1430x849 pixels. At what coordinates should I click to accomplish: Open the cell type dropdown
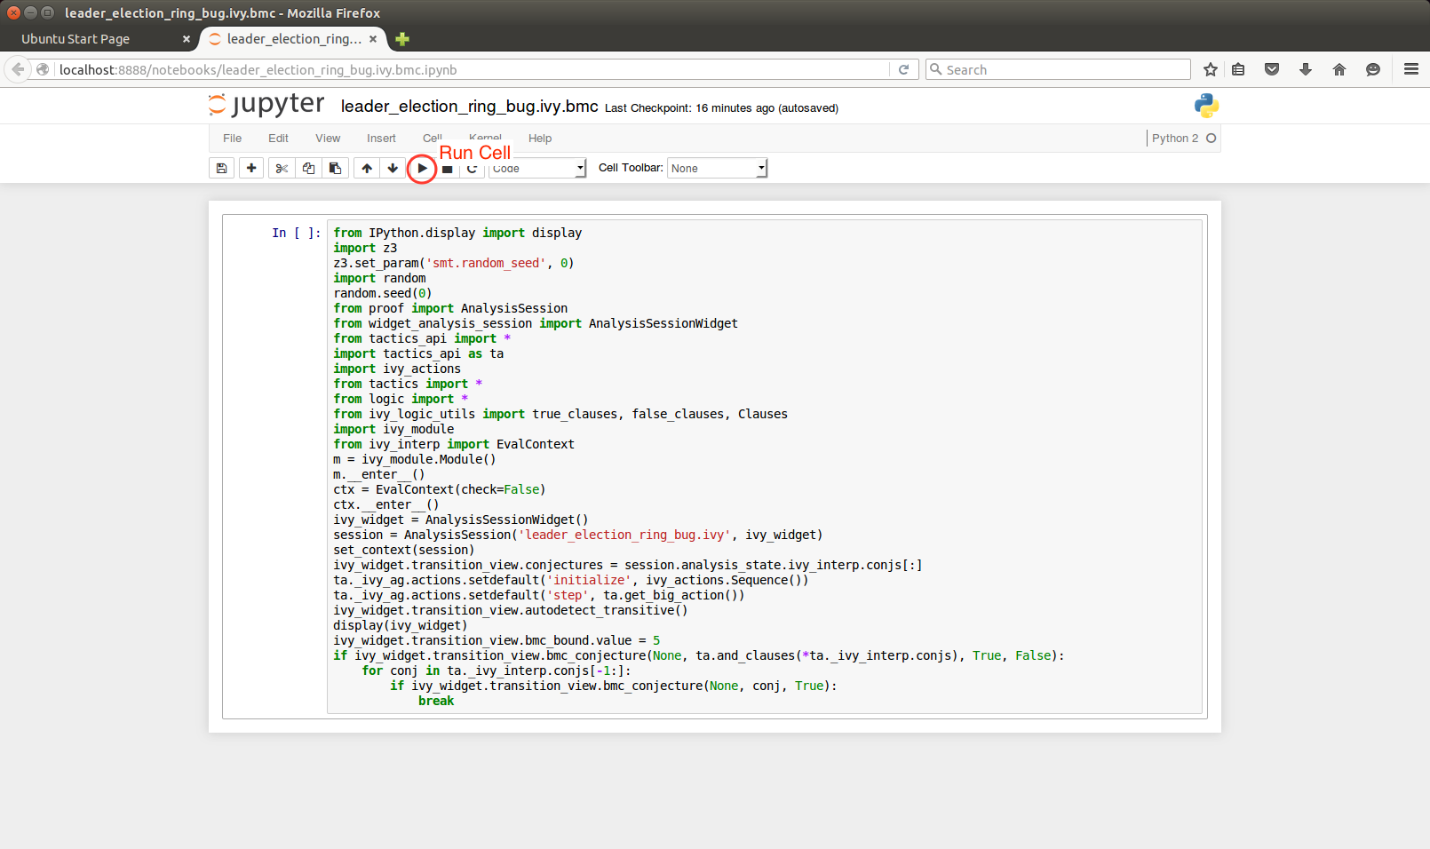(x=539, y=168)
